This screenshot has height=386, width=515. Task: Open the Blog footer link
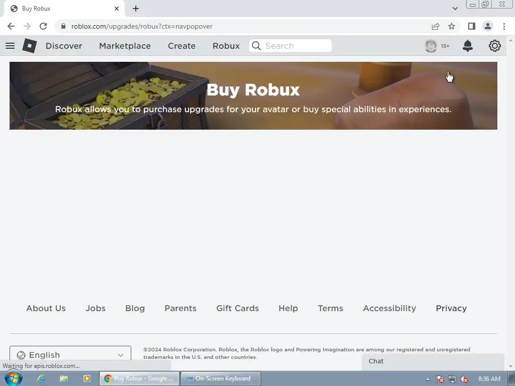pos(135,308)
